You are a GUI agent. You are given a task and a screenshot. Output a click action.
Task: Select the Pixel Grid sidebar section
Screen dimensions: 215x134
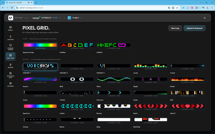[x=10, y=56]
